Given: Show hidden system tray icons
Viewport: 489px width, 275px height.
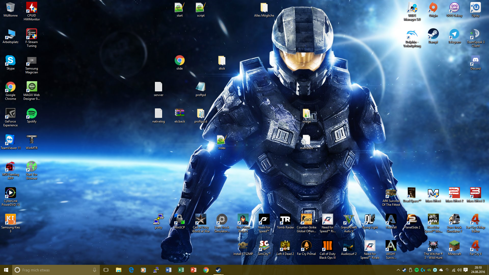Looking at the screenshot, I should click(398, 270).
